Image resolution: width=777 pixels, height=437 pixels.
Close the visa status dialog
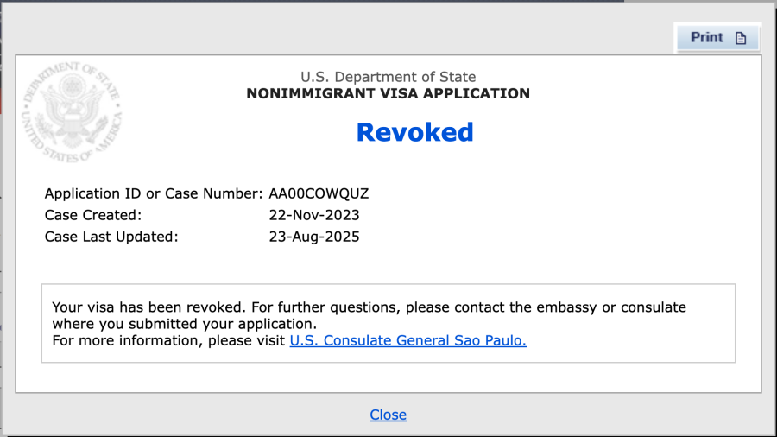point(388,415)
